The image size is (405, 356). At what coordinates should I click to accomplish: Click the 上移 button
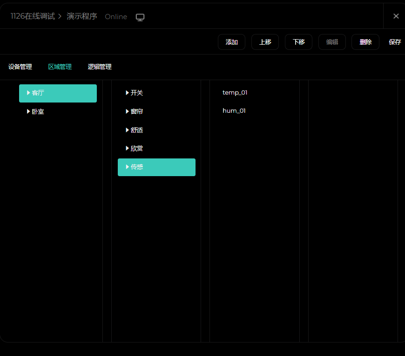(x=265, y=42)
